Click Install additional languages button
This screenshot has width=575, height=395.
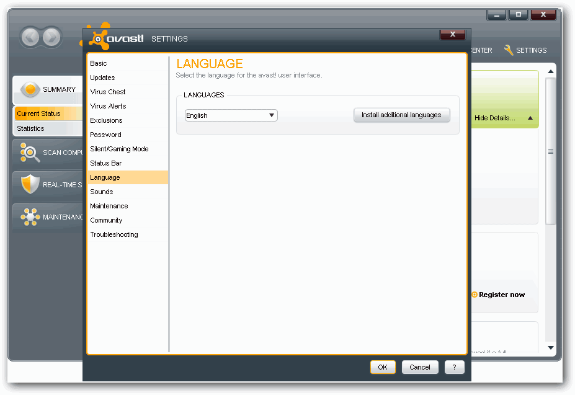pyautogui.click(x=401, y=115)
